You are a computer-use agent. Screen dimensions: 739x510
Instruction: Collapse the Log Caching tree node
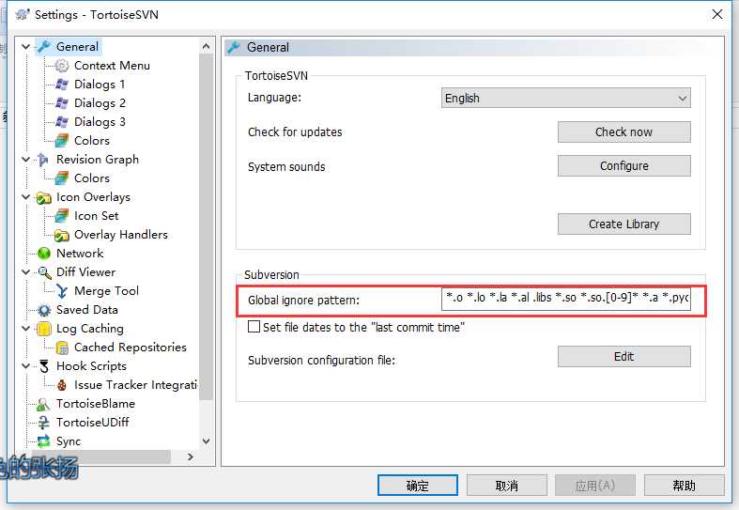coord(26,329)
